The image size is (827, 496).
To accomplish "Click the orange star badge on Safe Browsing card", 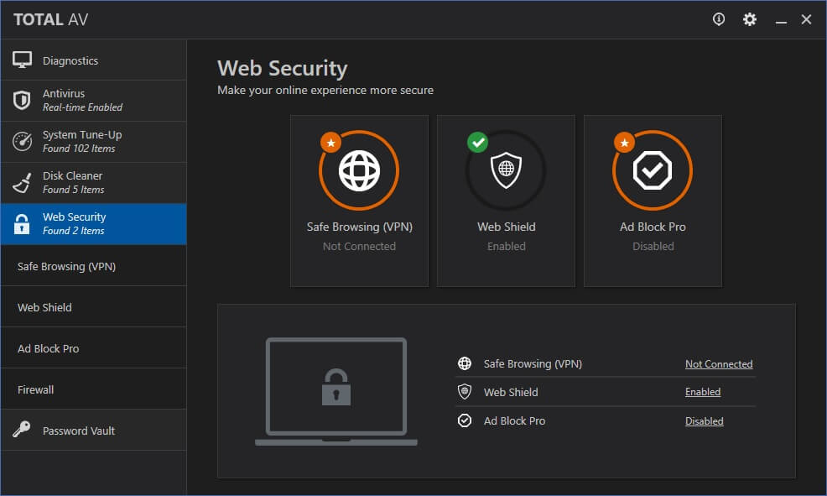I will 330,143.
